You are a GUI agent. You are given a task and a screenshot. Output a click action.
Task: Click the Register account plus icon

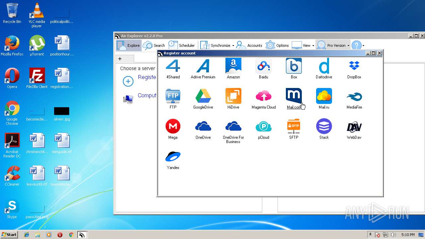tap(128, 81)
